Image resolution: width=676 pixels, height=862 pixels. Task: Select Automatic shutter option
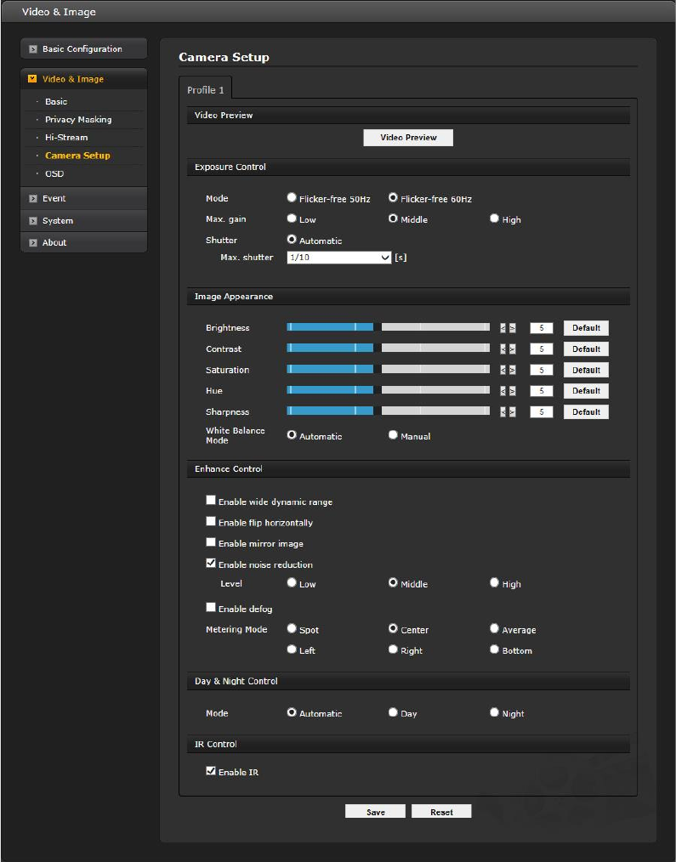pos(292,239)
